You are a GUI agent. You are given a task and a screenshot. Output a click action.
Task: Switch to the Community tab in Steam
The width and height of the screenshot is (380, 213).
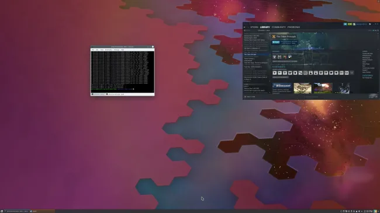pos(279,27)
